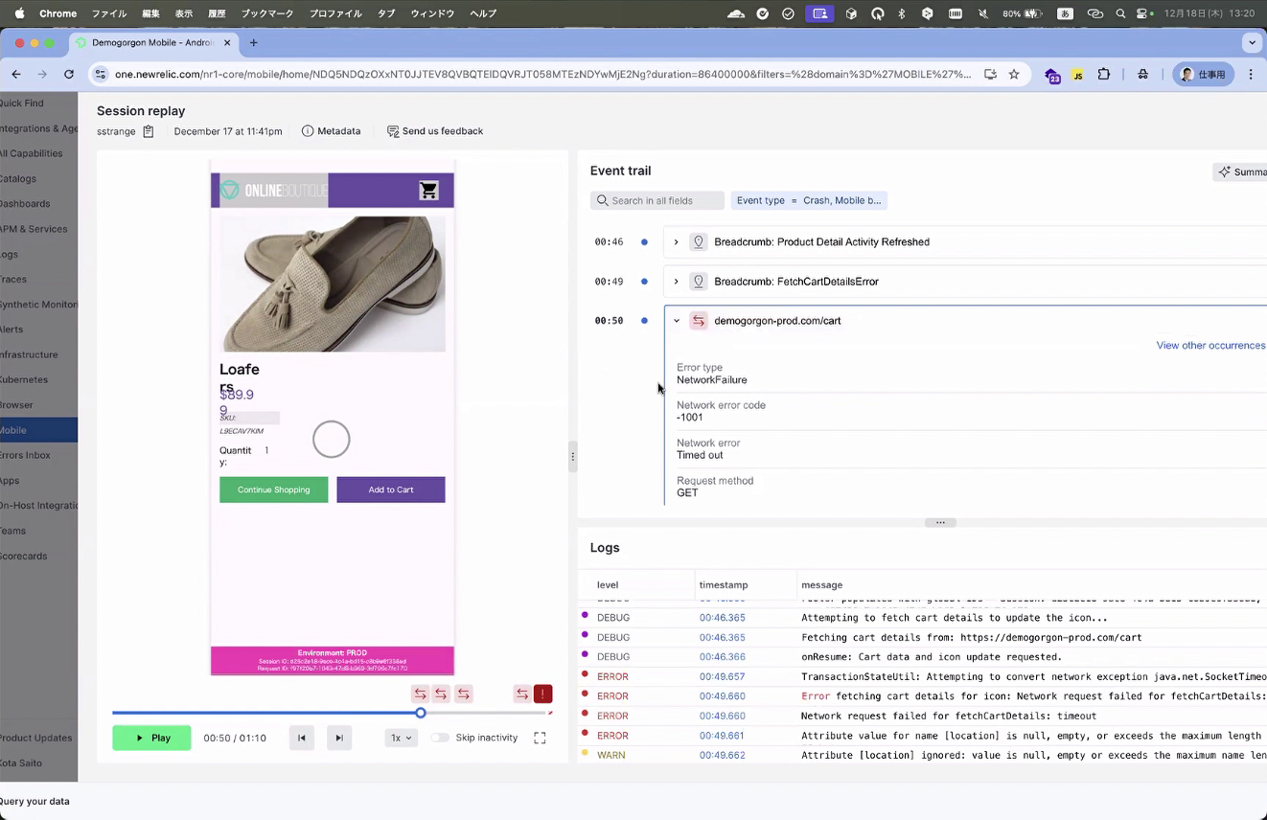Switch the replay to fullscreen
Viewport: 1267px width, 820px height.
540,738
